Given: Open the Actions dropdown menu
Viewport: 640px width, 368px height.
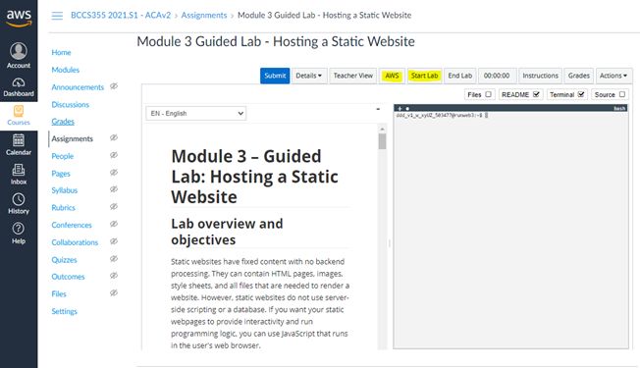Looking at the screenshot, I should 613,76.
